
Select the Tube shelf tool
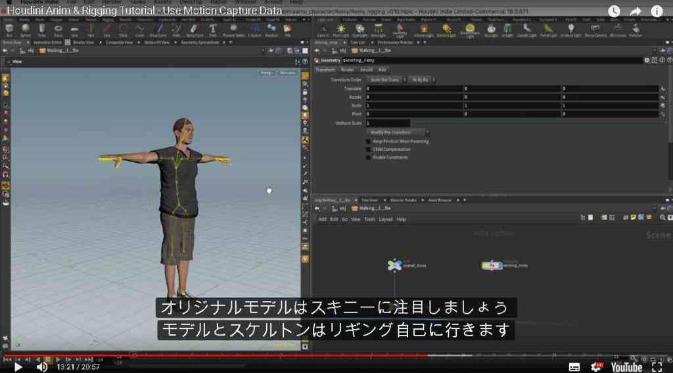tap(41, 30)
